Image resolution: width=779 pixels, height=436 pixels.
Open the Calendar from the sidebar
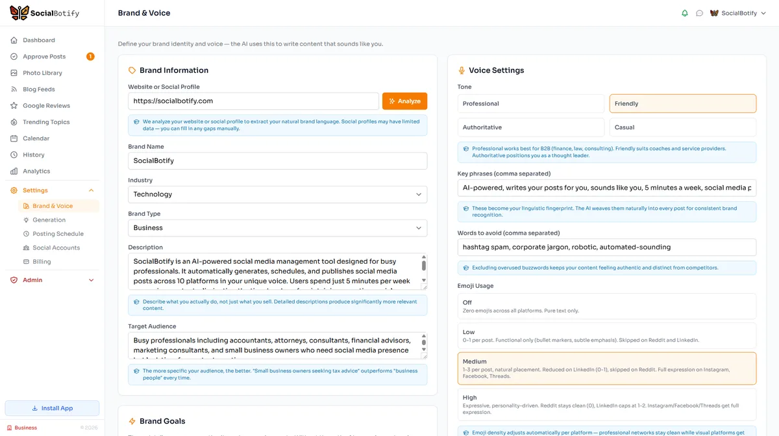point(14,138)
